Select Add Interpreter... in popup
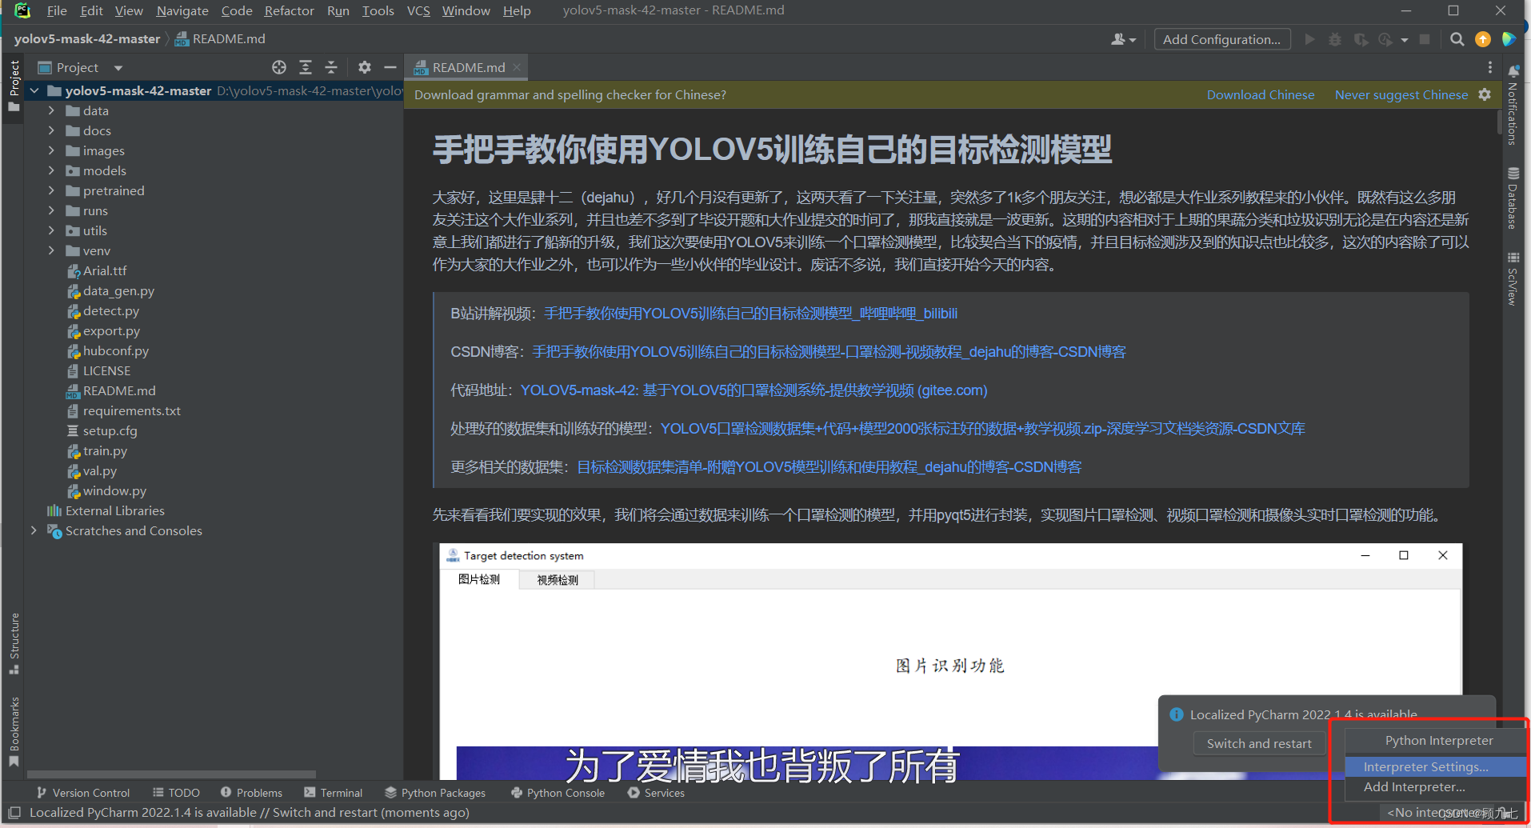Screen dimensions: 1531x828 click(x=1436, y=787)
